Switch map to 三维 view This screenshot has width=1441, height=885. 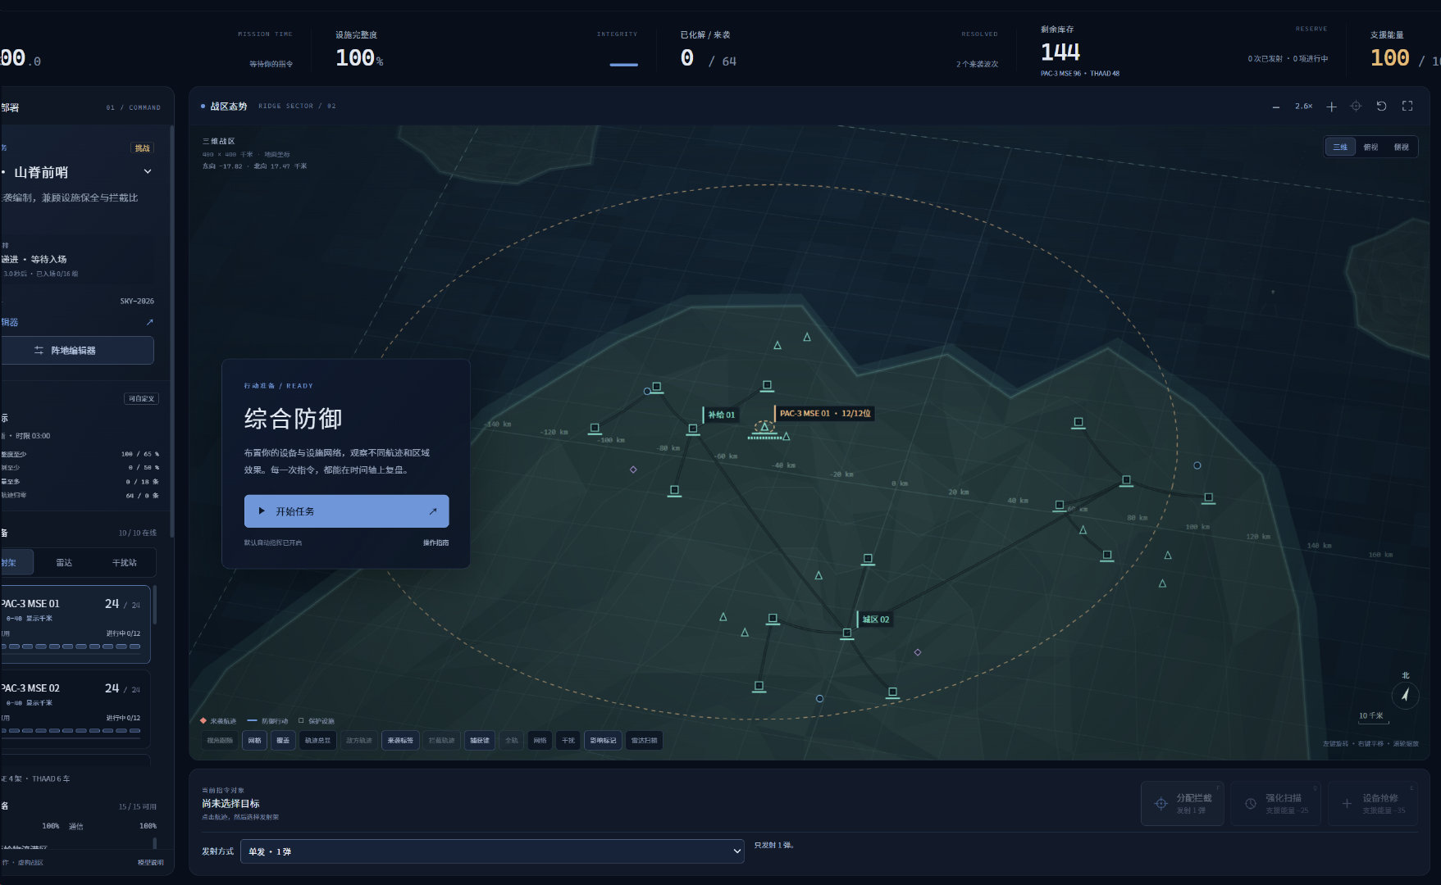[1340, 147]
